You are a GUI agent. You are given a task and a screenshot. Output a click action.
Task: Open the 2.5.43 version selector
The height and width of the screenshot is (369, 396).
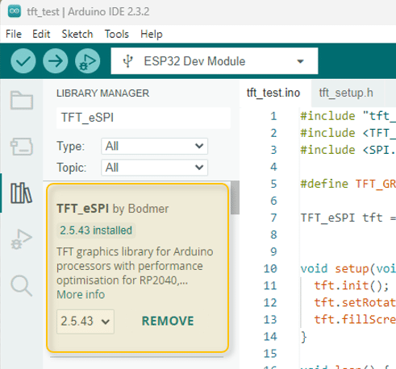pyautogui.click(x=85, y=321)
